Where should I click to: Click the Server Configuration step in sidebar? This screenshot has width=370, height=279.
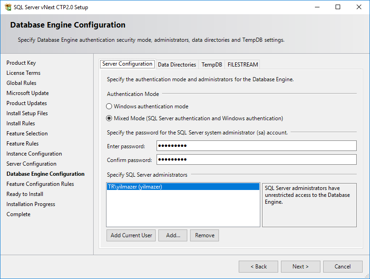[31, 164]
